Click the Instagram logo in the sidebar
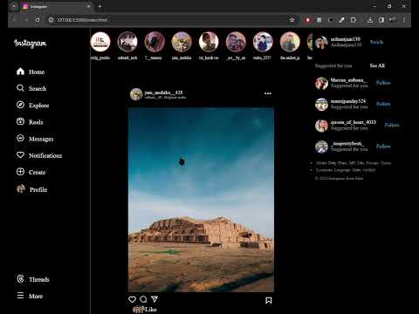This screenshot has width=419, height=314. [30, 44]
